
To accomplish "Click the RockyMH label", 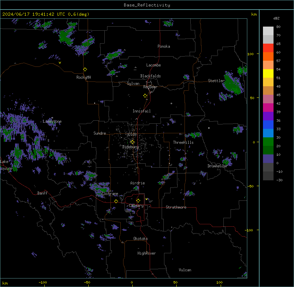I will click(84, 77).
